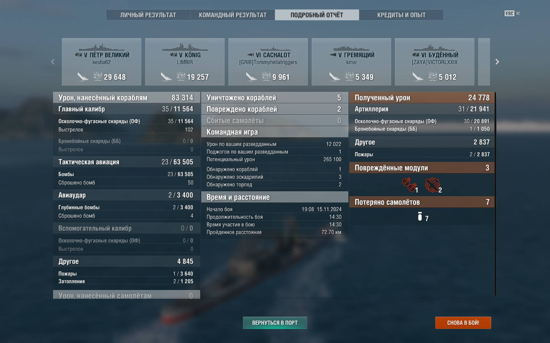Open the Личный результат tab
This screenshot has height=343, width=550.
(148, 15)
